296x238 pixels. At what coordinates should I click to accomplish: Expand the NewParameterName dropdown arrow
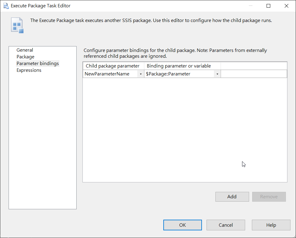click(141, 74)
